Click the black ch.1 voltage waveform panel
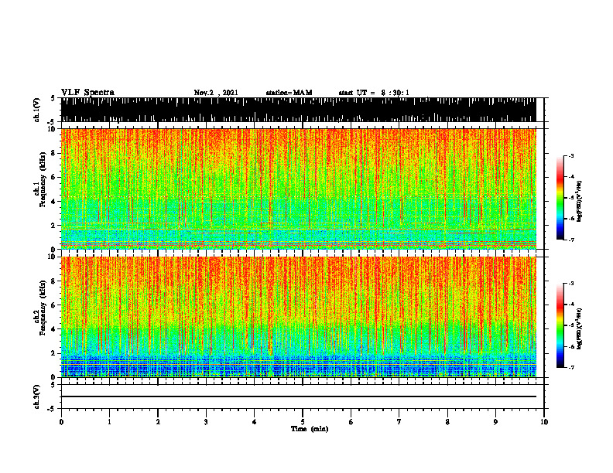The height and width of the screenshot is (473, 613). pos(299,110)
